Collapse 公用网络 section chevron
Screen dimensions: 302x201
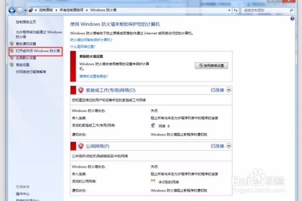point(229,146)
